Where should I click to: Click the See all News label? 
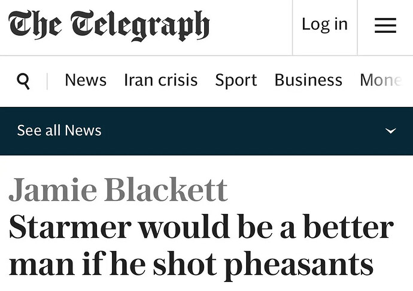pyautogui.click(x=59, y=131)
